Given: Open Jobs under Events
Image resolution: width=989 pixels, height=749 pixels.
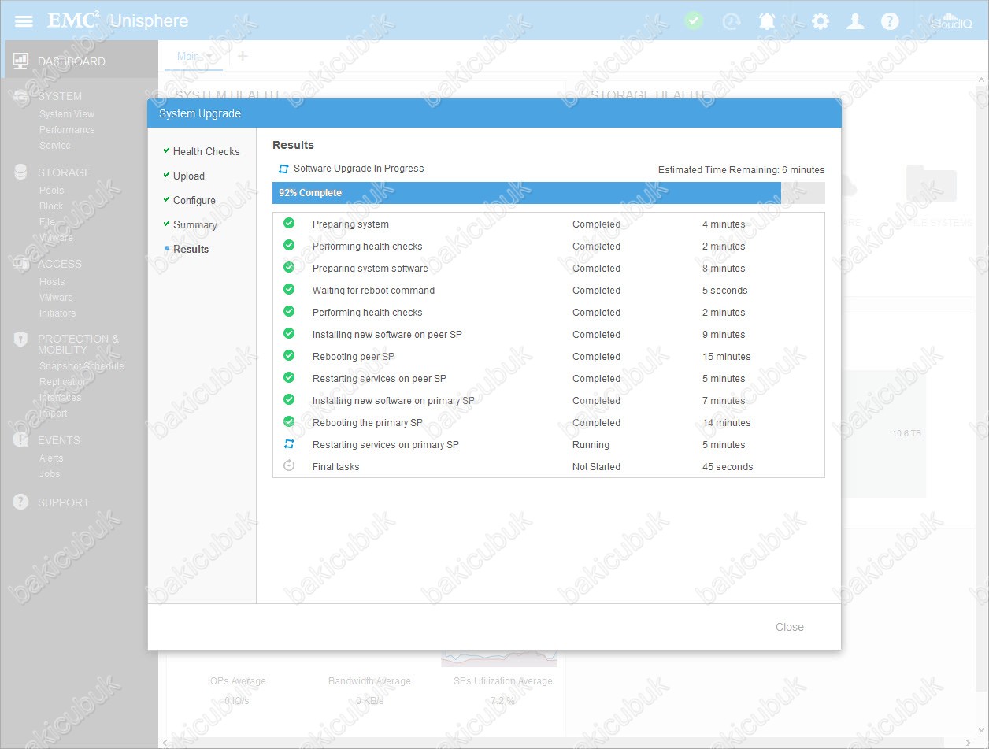Looking at the screenshot, I should click(50, 474).
